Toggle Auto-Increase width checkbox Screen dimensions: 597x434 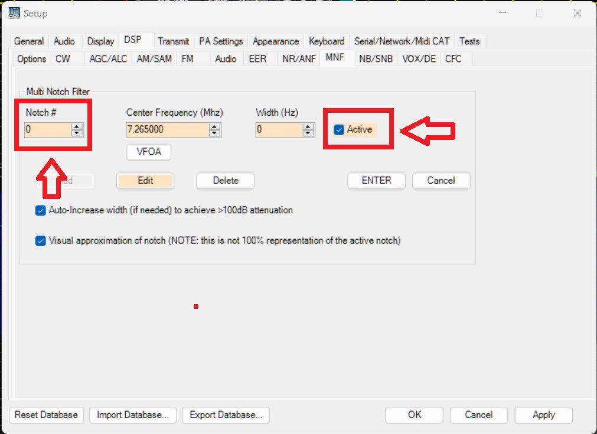pos(41,210)
